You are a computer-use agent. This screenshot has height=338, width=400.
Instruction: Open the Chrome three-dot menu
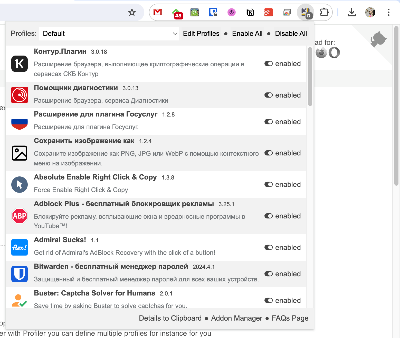click(x=389, y=12)
